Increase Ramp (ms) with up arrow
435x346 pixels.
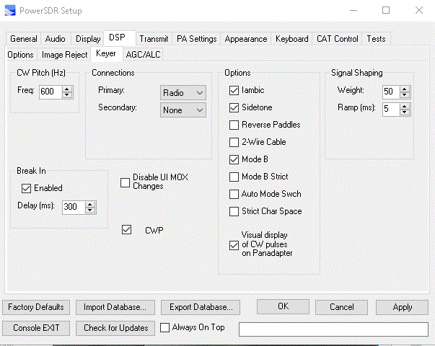tap(405, 106)
